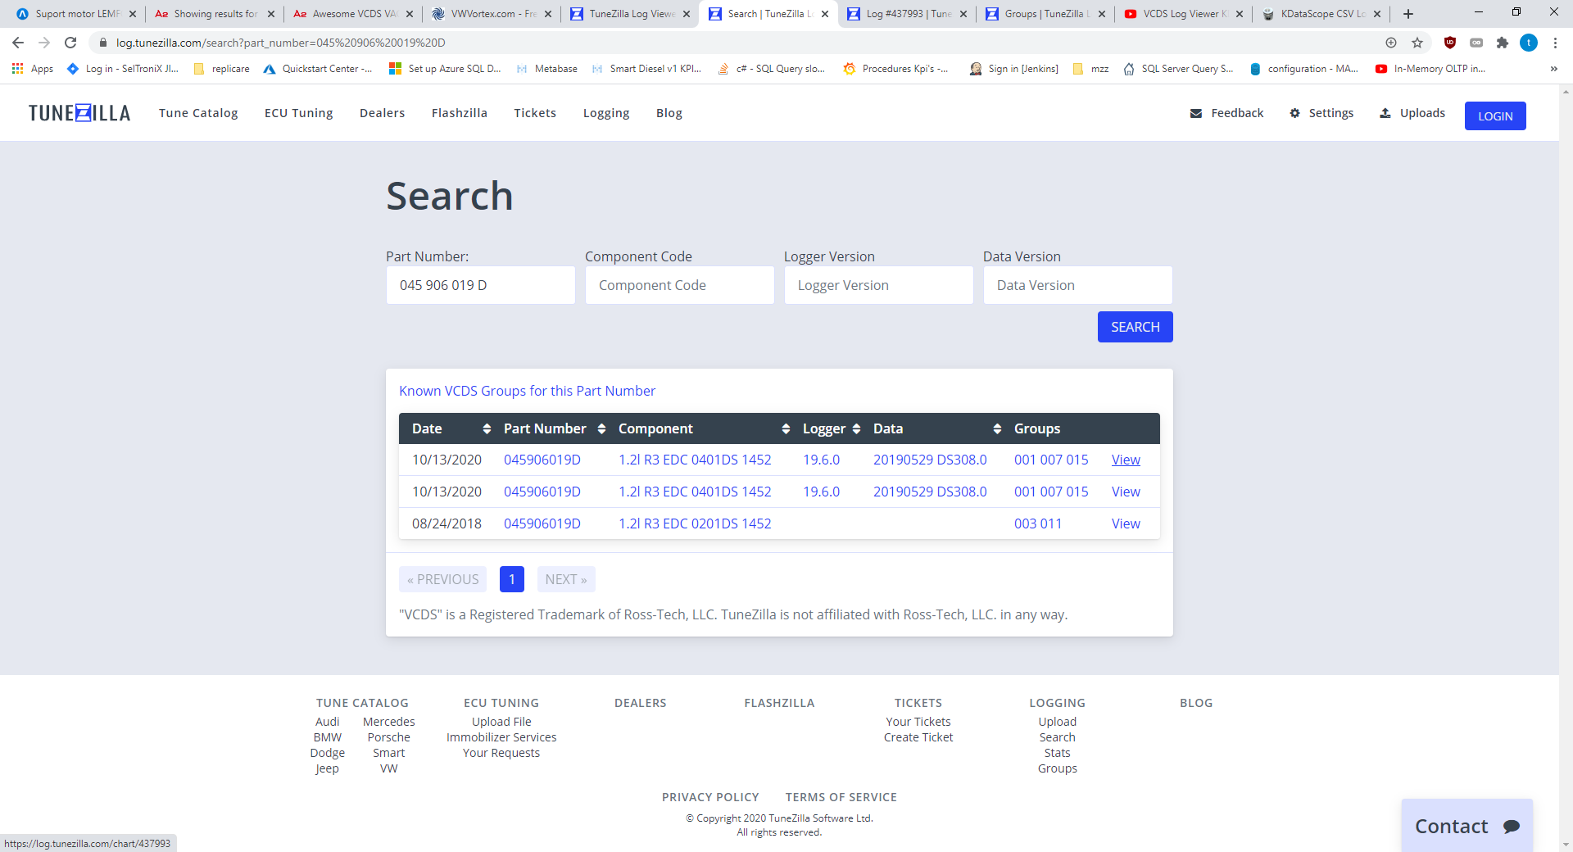The image size is (1573, 852).
Task: Sort table by Data column
Action: click(x=997, y=428)
